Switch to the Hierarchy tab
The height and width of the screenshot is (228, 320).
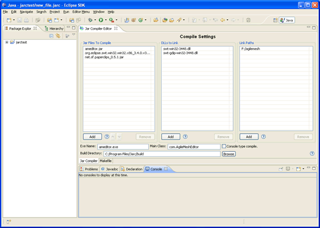(54, 28)
